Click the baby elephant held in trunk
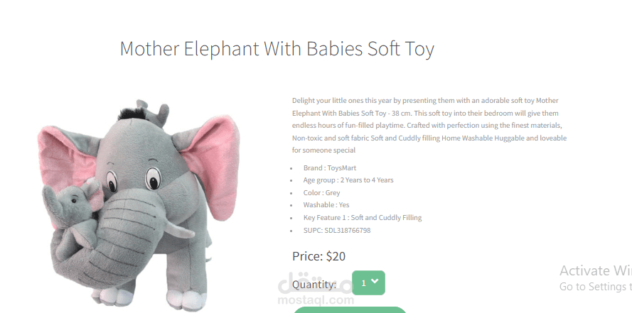This screenshot has height=313, width=632. pos(73,217)
